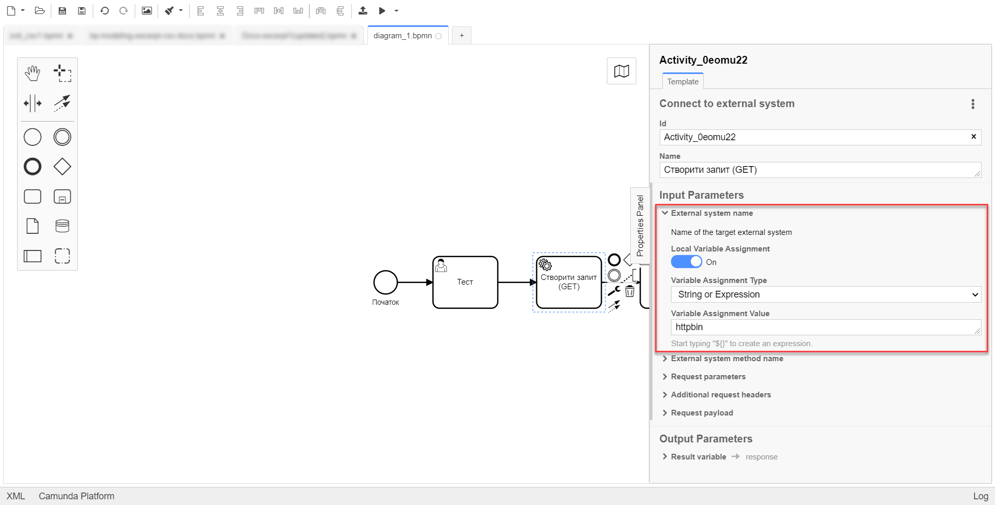Expand the Request payload section
This screenshot has width=995, height=505.
(x=698, y=413)
